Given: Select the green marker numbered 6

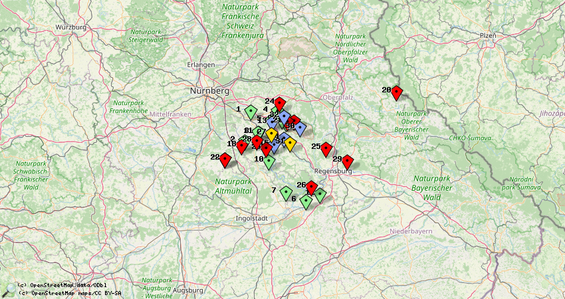Looking at the screenshot, I should pyautogui.click(x=306, y=201).
